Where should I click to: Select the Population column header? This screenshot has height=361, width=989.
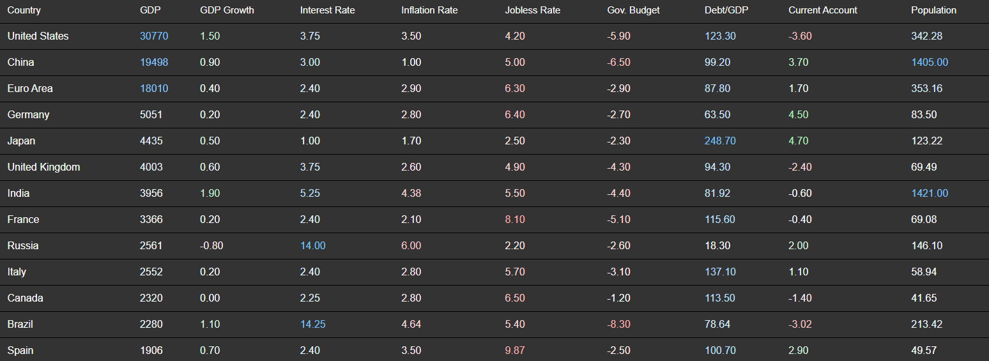click(933, 10)
